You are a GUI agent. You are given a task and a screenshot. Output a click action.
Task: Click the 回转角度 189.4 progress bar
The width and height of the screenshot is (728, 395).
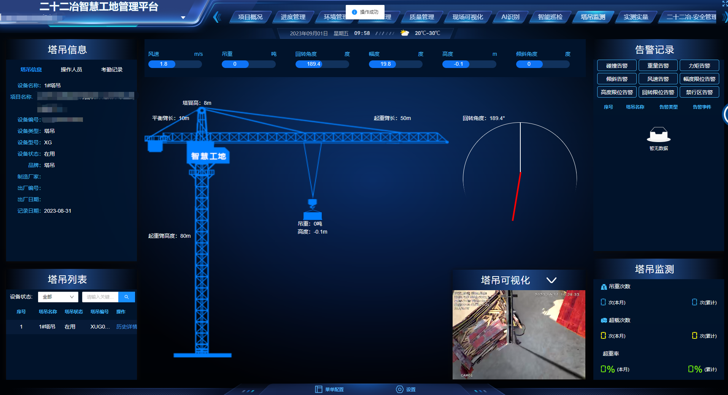pyautogui.click(x=322, y=64)
